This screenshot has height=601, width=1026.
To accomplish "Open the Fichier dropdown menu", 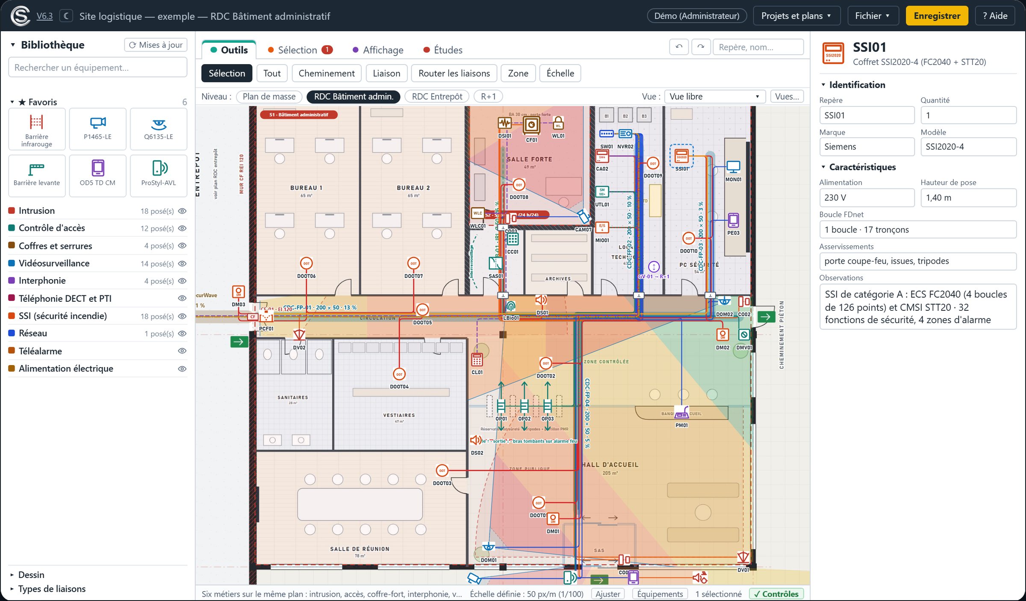I will coord(873,16).
